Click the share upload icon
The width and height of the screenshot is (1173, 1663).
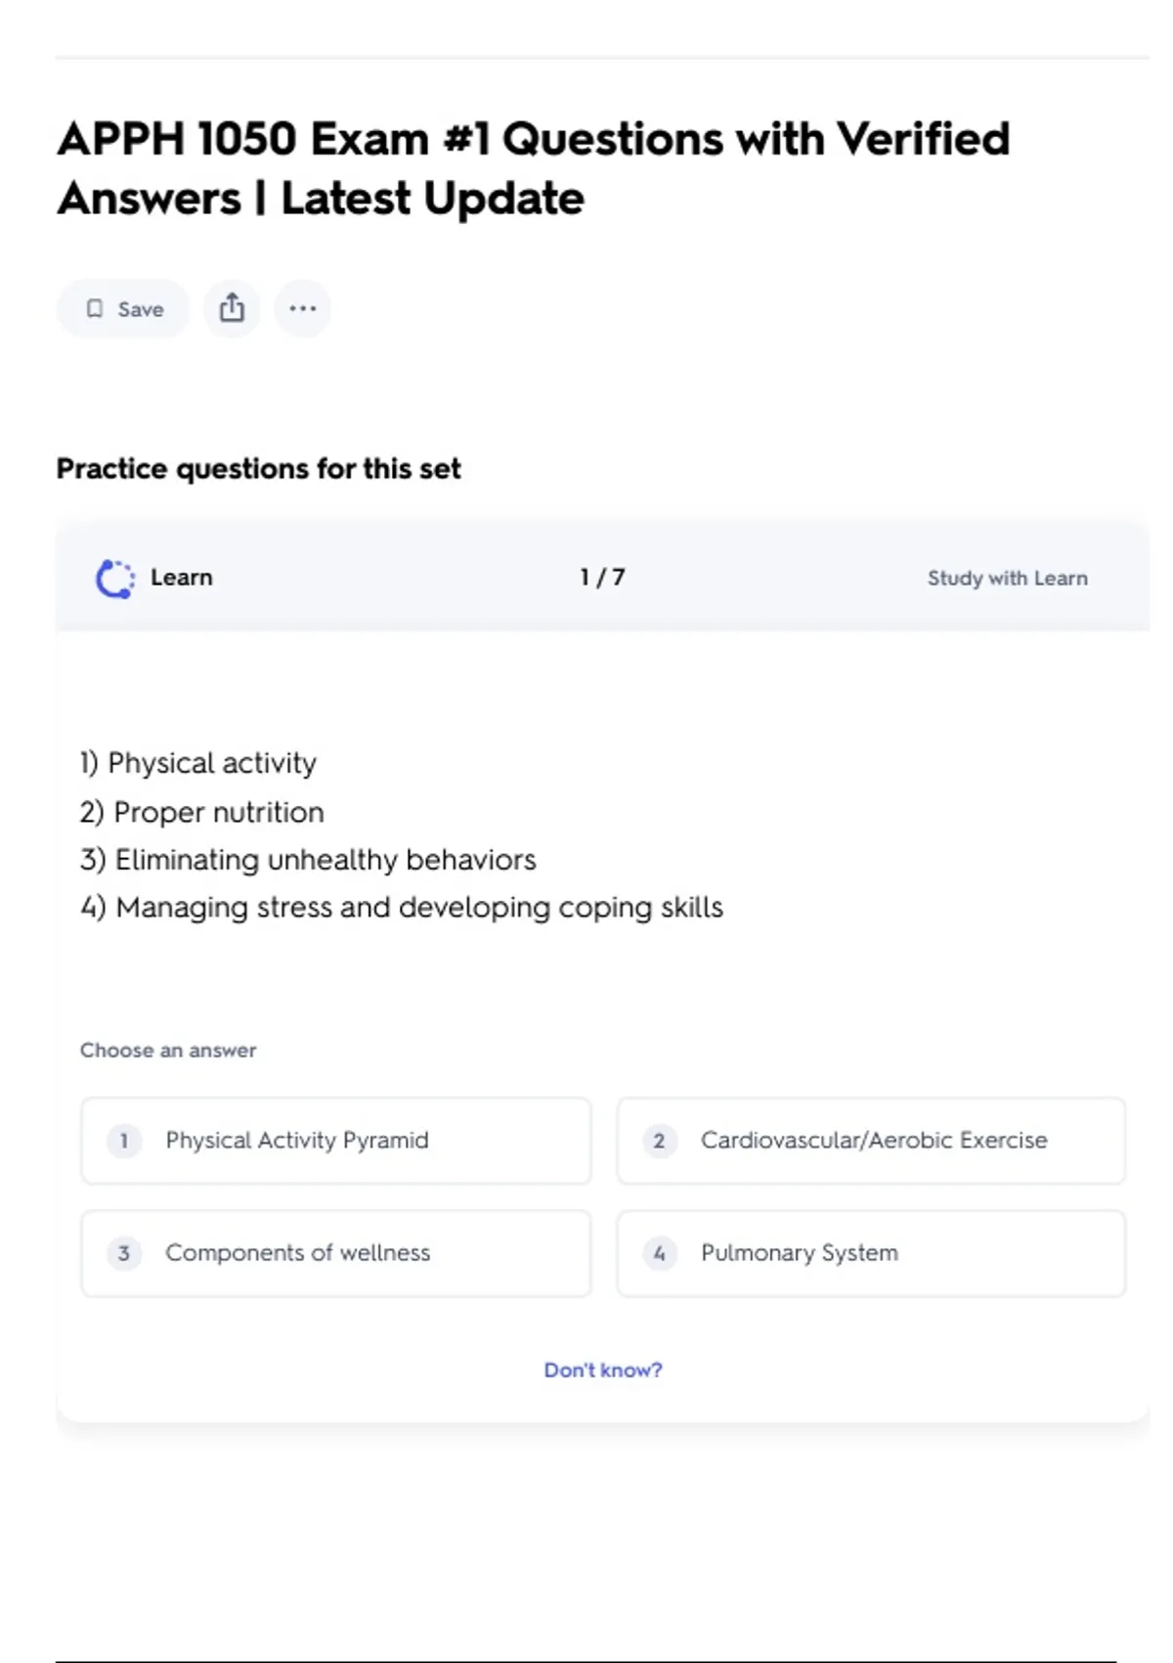click(x=232, y=308)
